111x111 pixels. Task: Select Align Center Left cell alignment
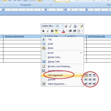coord(86,79)
